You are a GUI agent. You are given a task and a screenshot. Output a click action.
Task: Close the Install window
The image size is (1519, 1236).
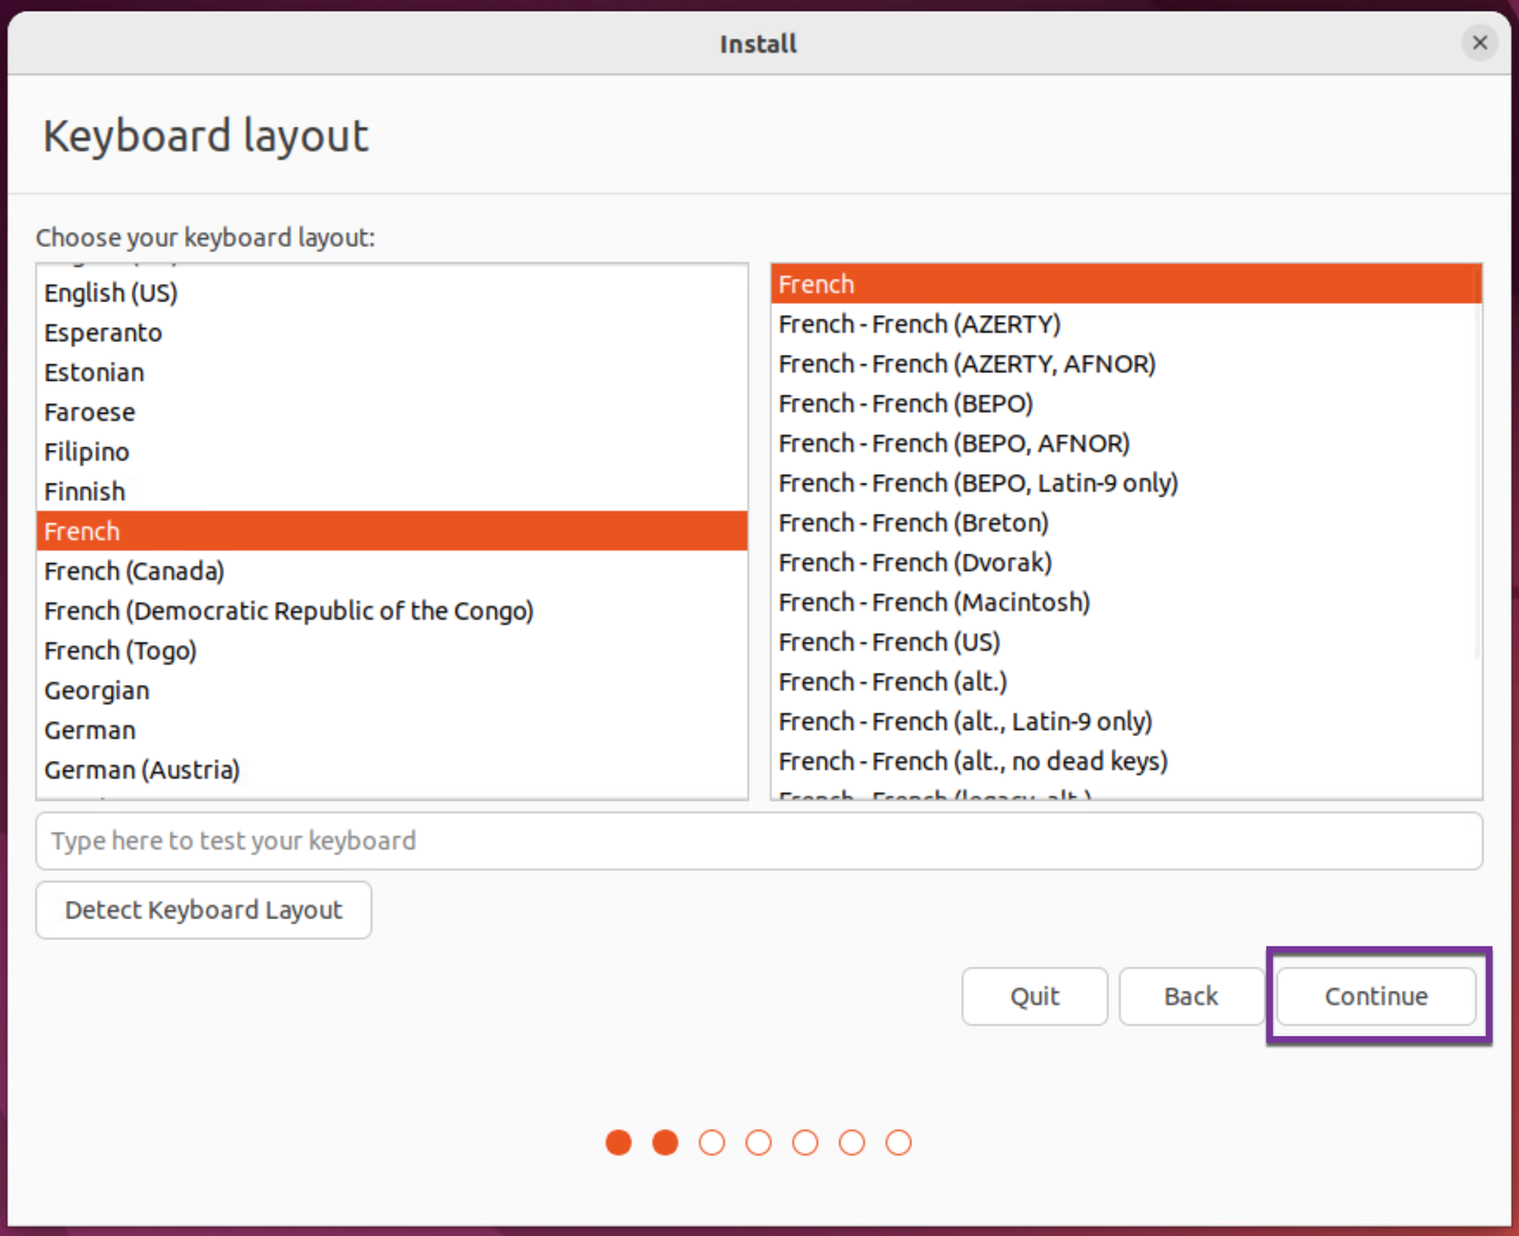[x=1479, y=43]
